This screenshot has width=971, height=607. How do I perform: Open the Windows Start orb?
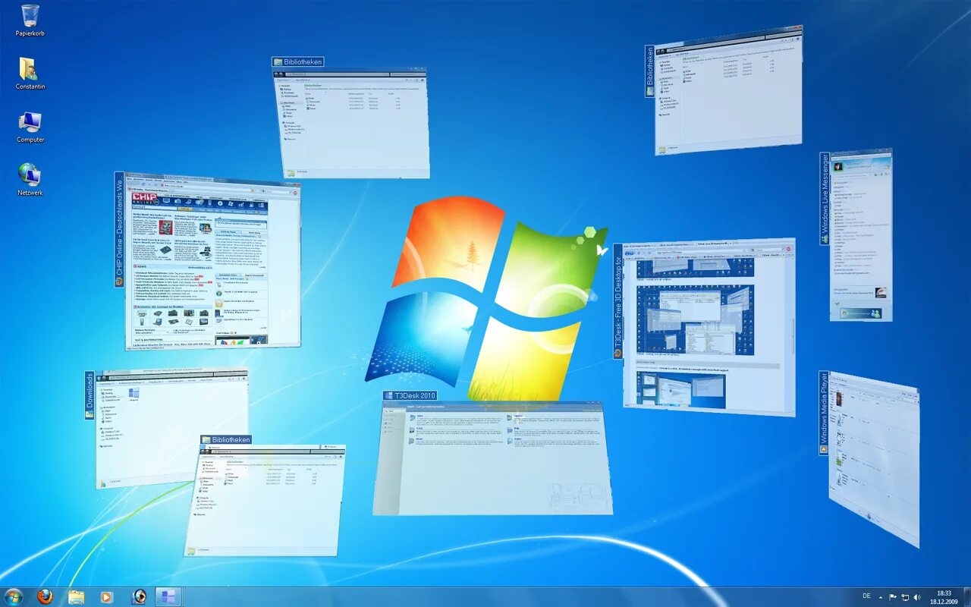[14, 596]
